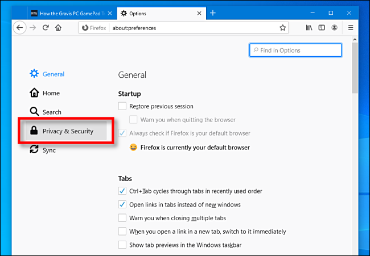
Task: Bookmark this page with the star
Action: 282,27
